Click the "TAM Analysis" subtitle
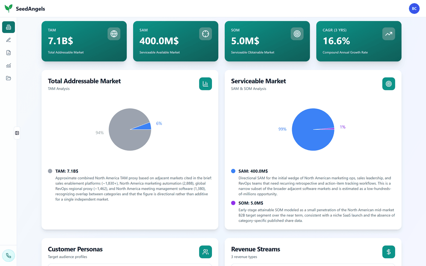426x266 pixels. click(x=59, y=89)
